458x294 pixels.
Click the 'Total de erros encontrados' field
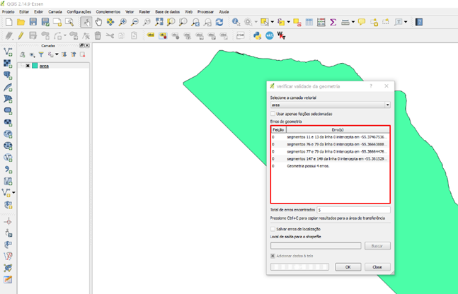[353, 210]
